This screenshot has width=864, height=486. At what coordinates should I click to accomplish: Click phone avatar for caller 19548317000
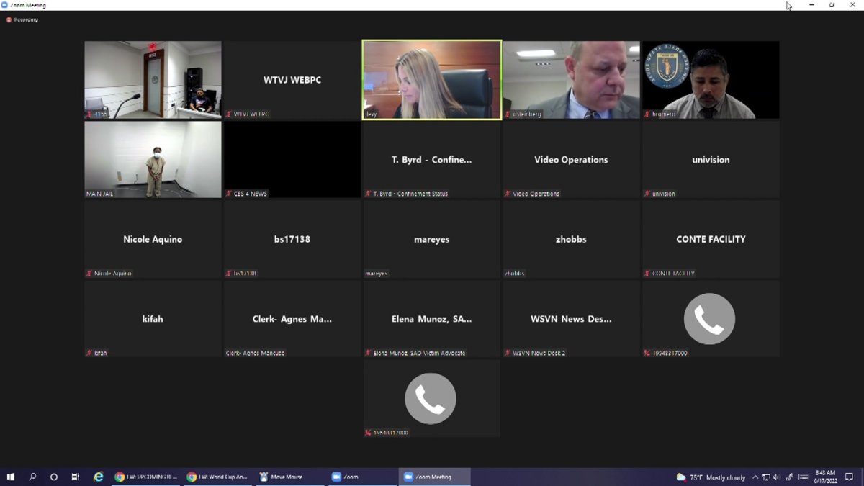(709, 318)
